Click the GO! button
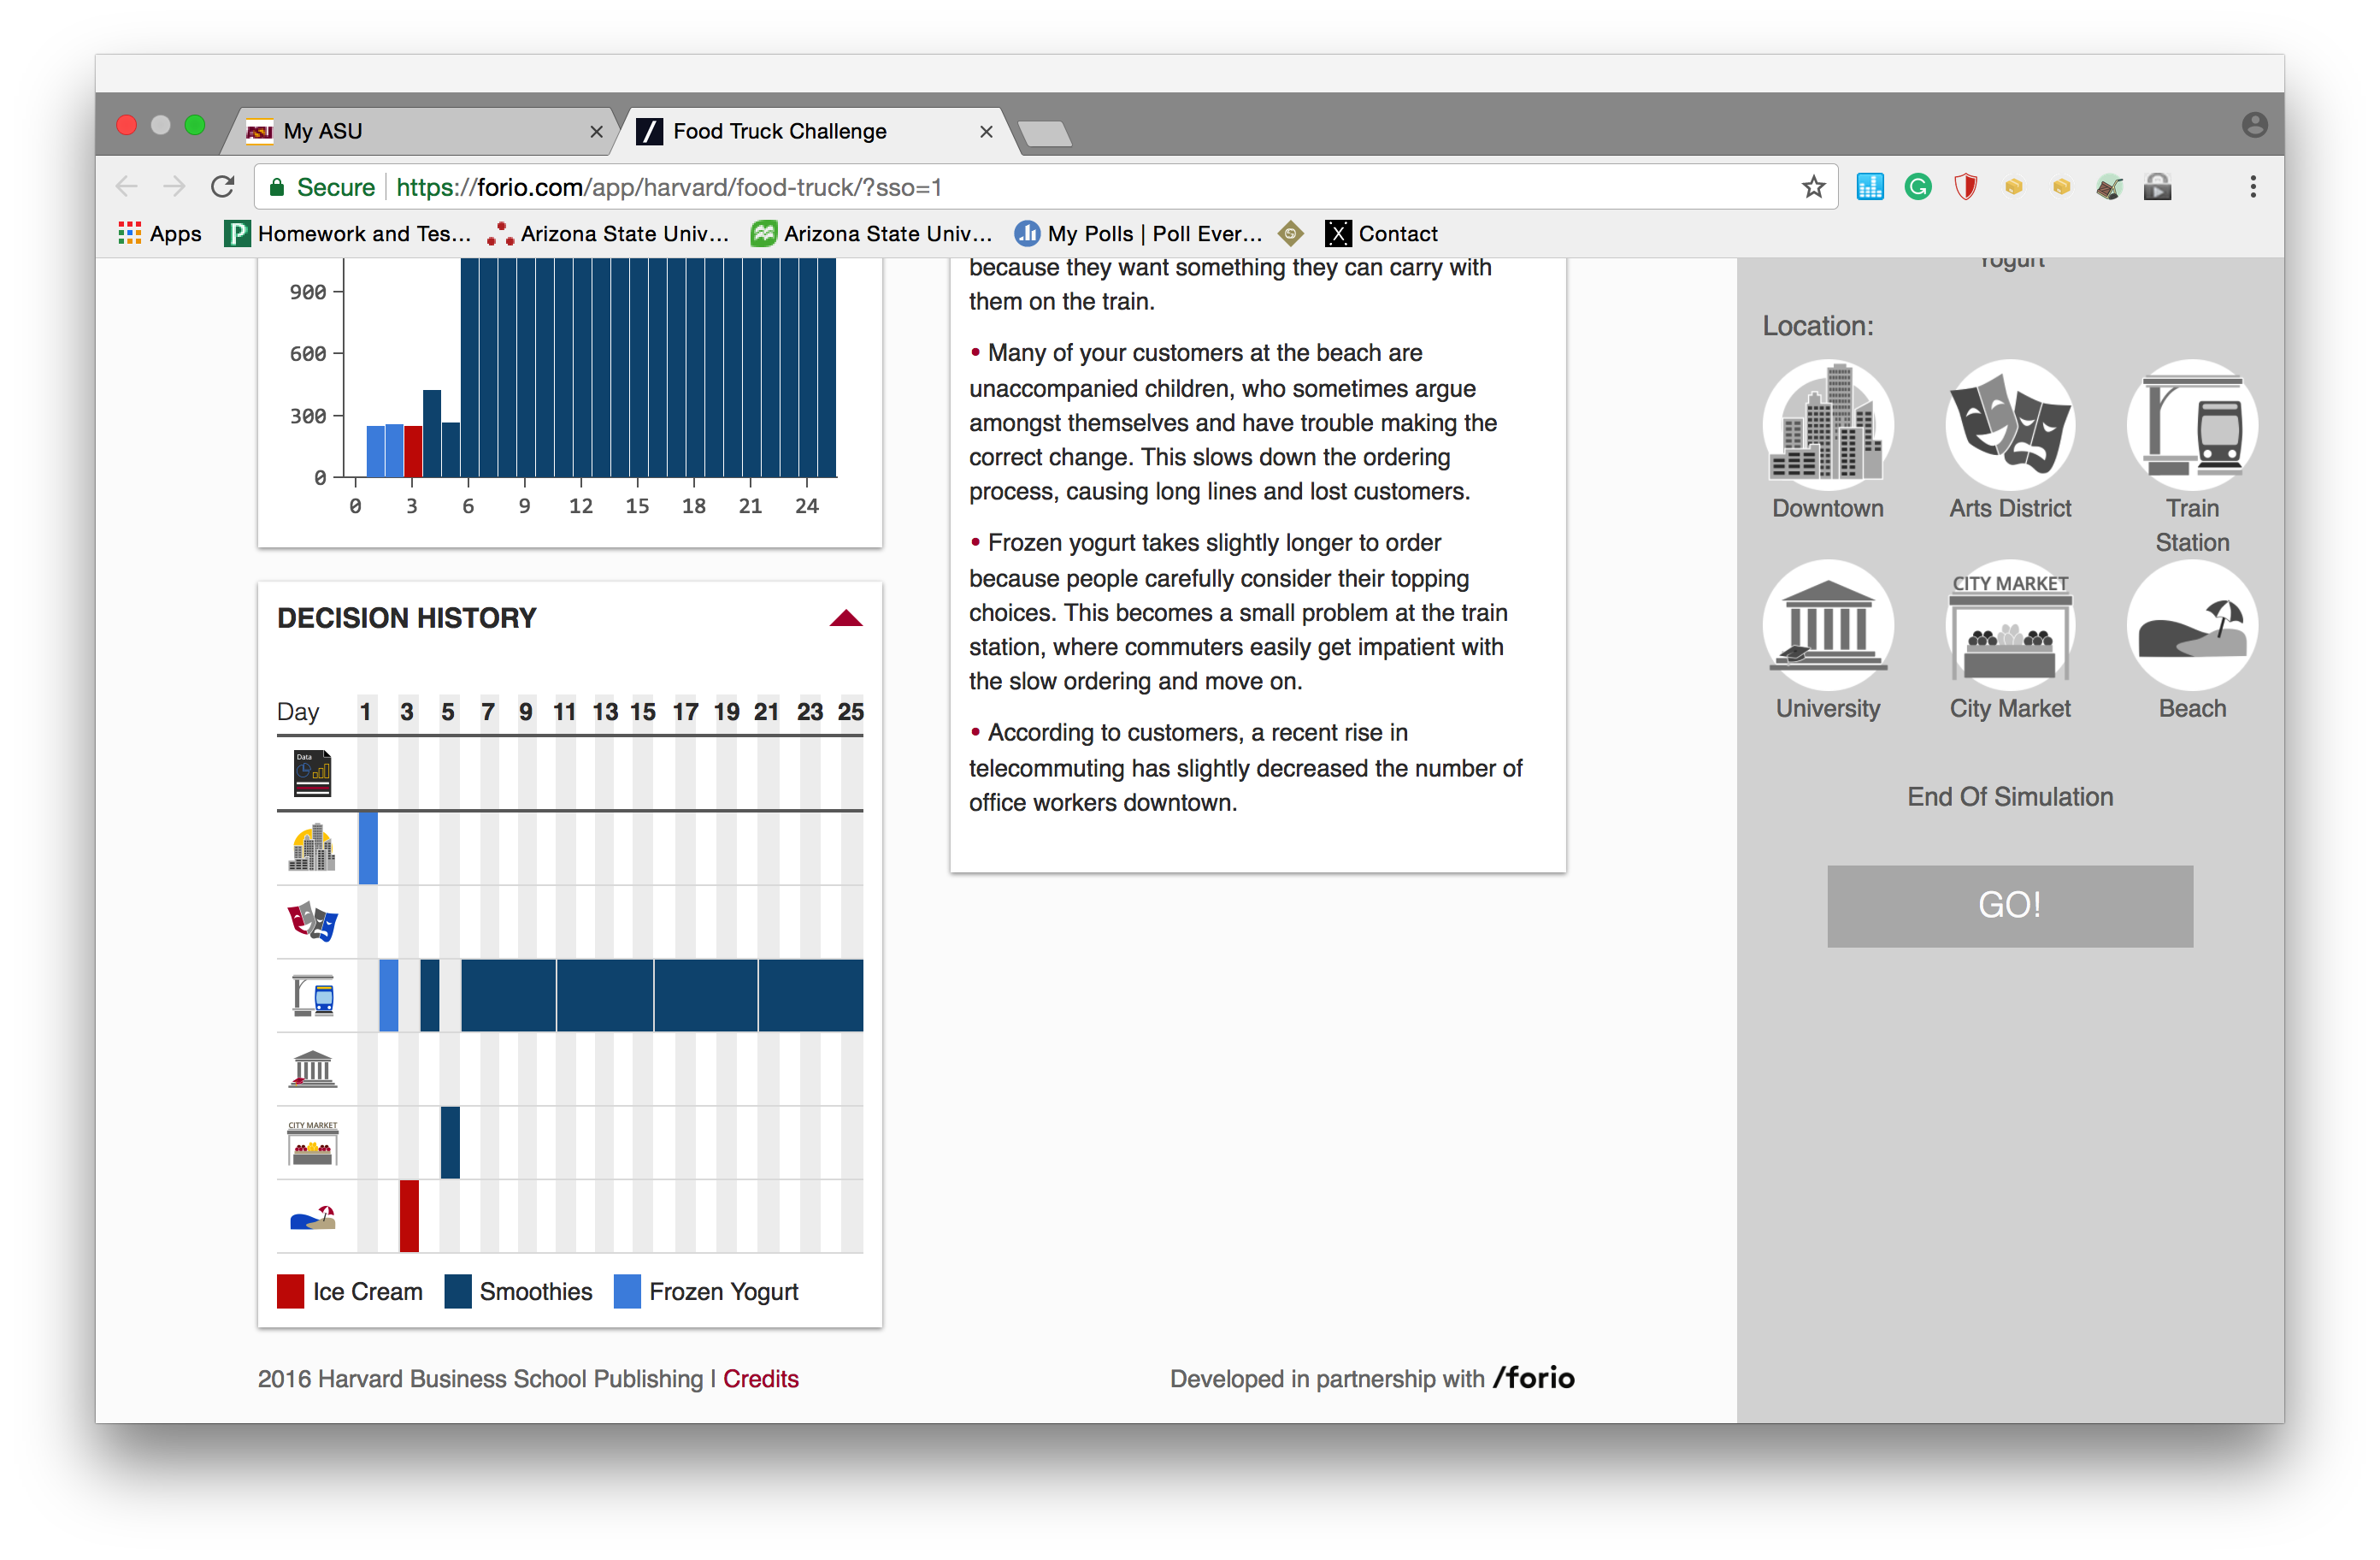 pos(2010,906)
